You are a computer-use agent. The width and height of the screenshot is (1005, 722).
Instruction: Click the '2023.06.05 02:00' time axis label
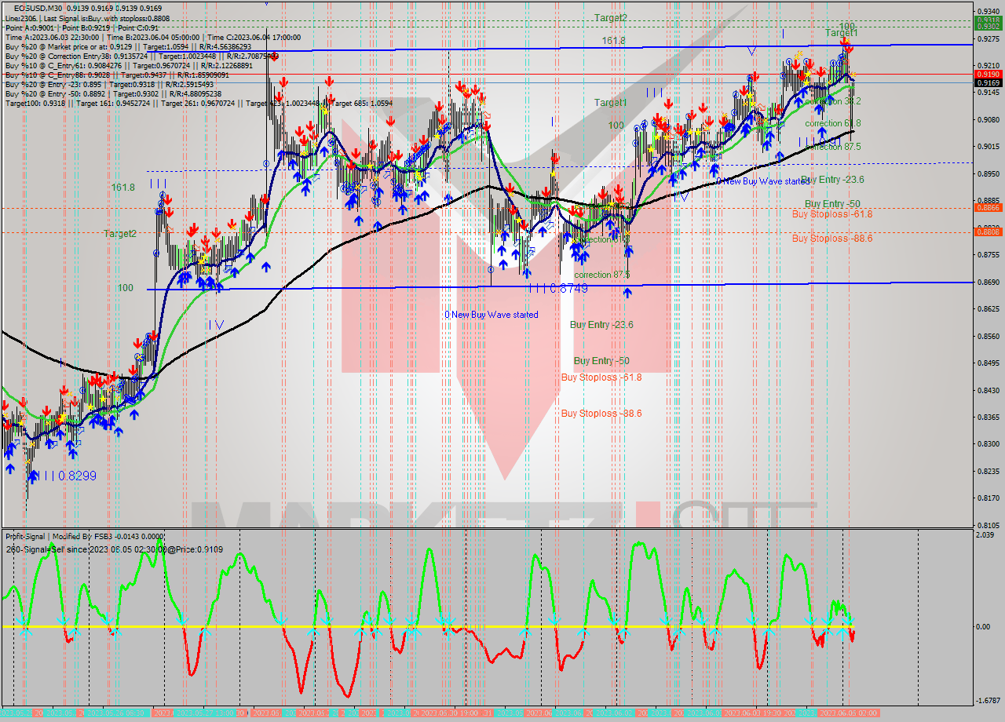pyautogui.click(x=848, y=713)
